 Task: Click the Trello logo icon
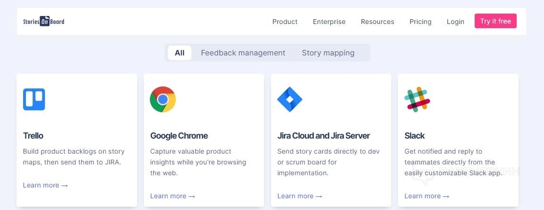point(34,100)
